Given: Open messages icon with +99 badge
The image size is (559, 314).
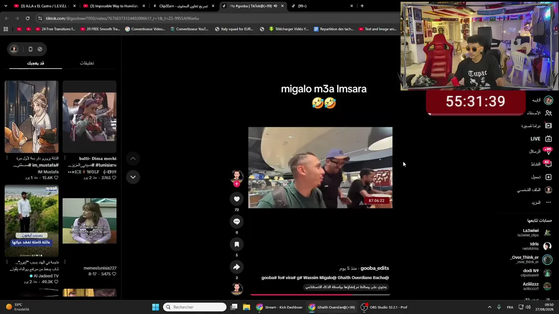Looking at the screenshot, I should (x=548, y=151).
